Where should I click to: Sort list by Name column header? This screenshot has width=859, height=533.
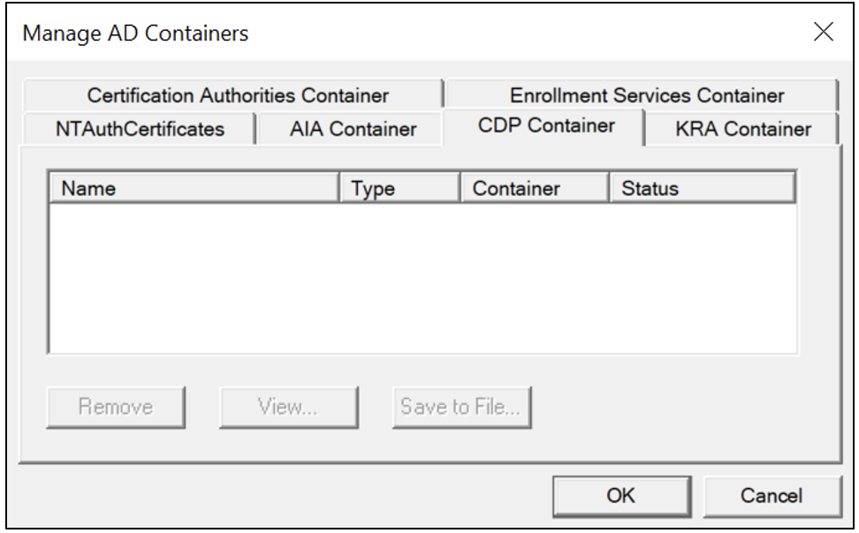(194, 188)
